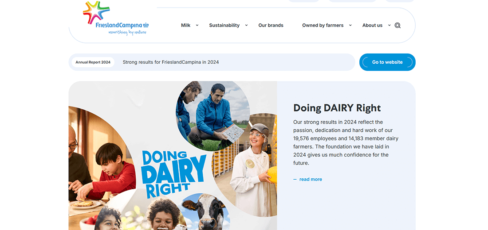The height and width of the screenshot is (230, 488).
Task: Open the Milk menu
Action: (x=185, y=26)
